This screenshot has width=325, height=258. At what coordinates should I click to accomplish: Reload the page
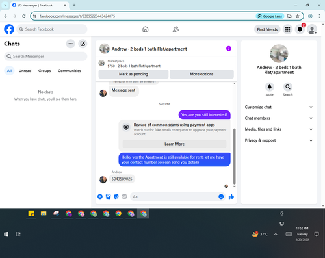[x=24, y=16]
